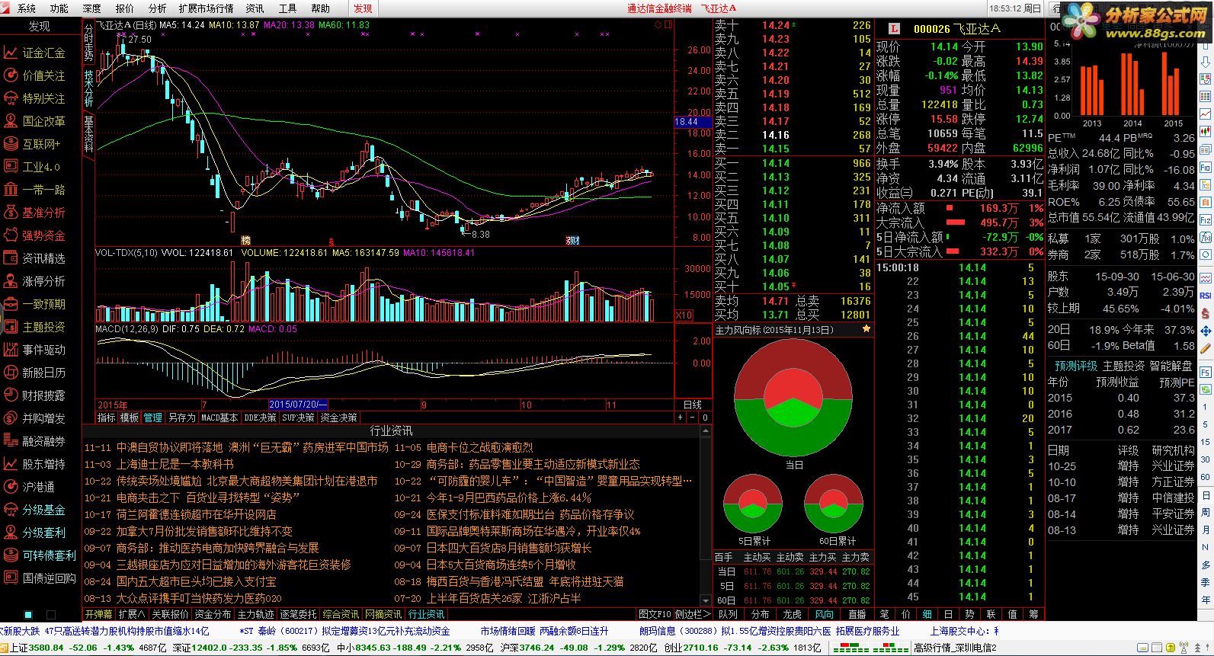Switch chart period to 季 on right edge
The image size is (1214, 656).
pos(1206,583)
